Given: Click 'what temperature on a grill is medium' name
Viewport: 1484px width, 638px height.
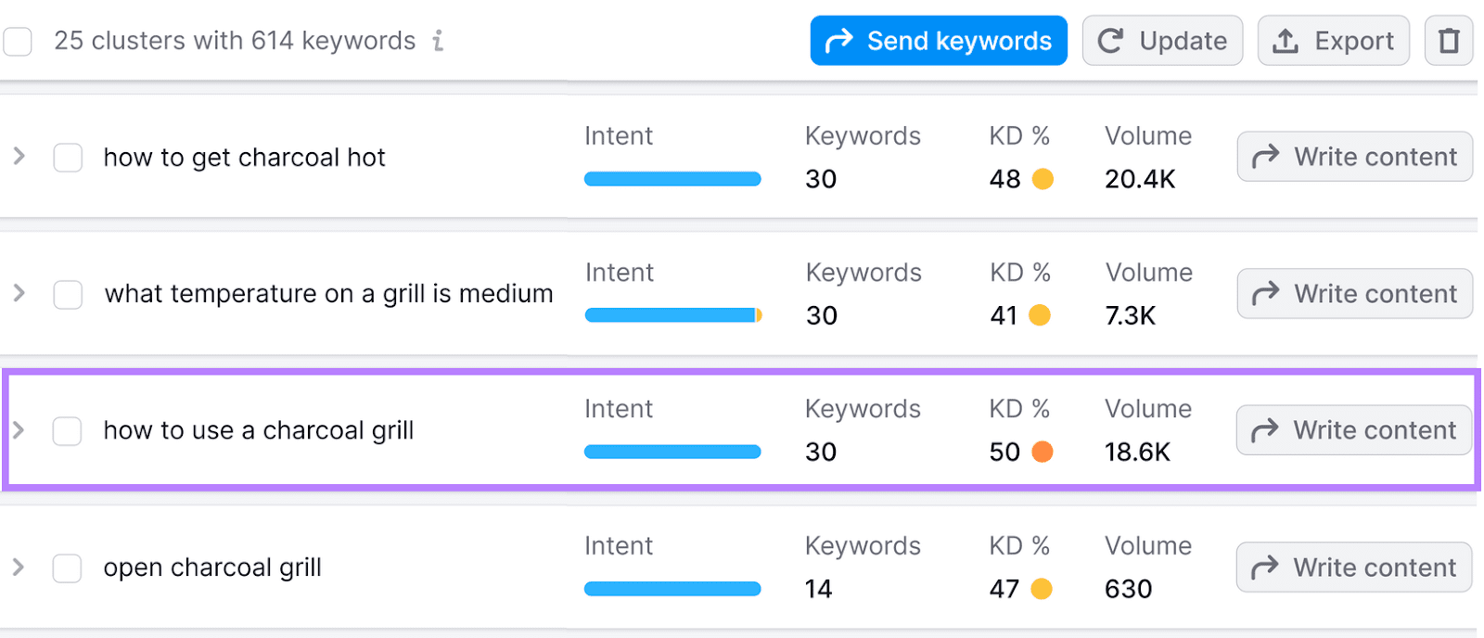Looking at the screenshot, I should coord(328,295).
